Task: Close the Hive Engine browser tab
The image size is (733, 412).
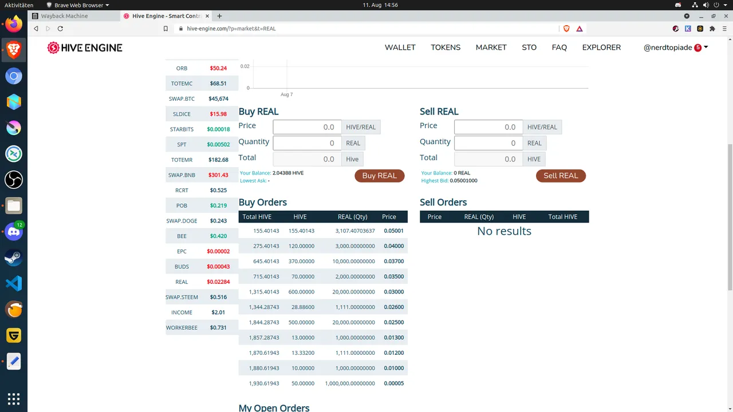Action: [x=207, y=16]
